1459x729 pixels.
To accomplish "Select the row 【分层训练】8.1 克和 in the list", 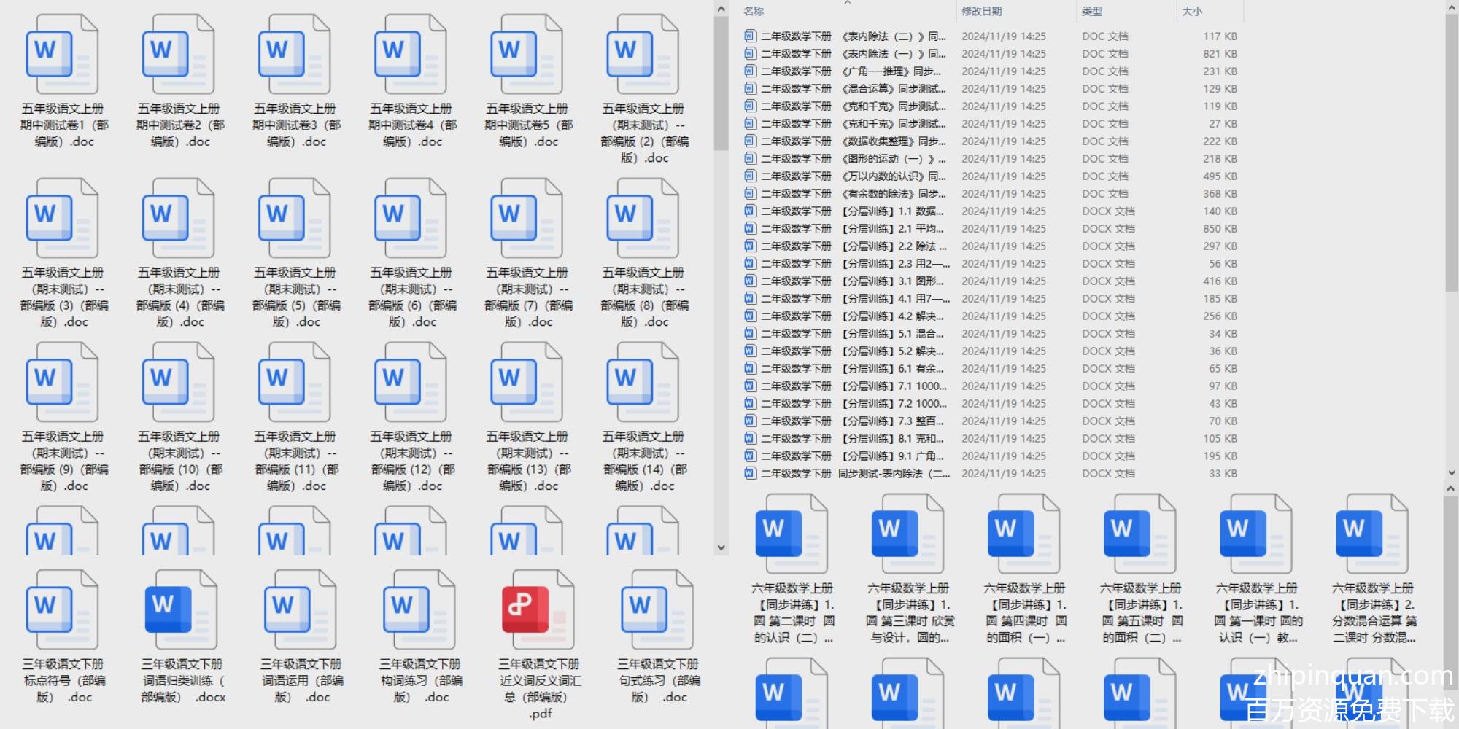I will pos(991,438).
